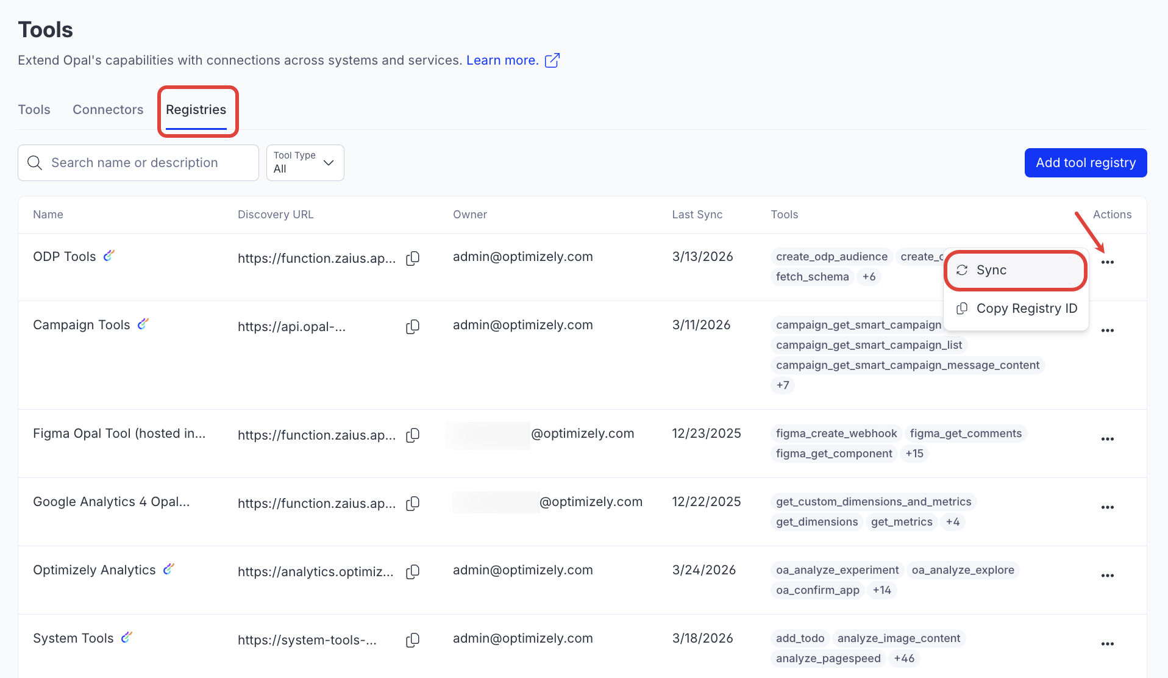The height and width of the screenshot is (678, 1168).
Task: Copy the Campaign Tools discovery URL
Action: (x=413, y=327)
